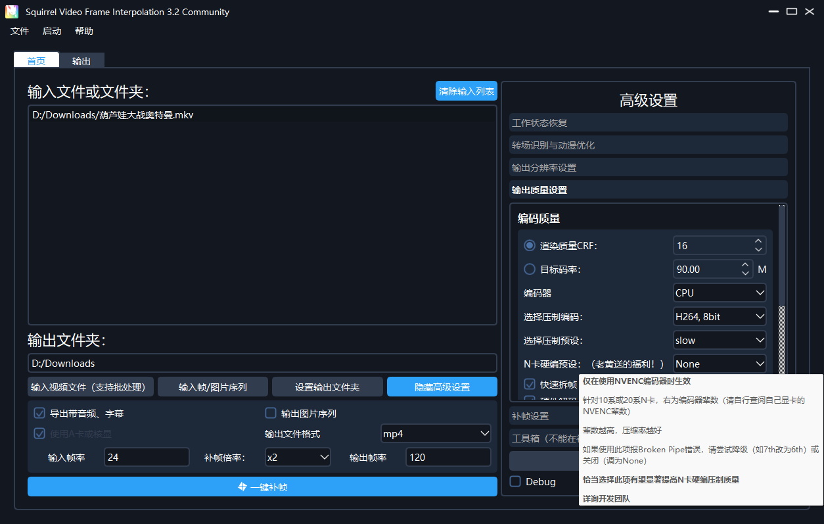The width and height of the screenshot is (824, 524).
Task: Expand the 转场识别与动漫优化 section
Action: (648, 145)
